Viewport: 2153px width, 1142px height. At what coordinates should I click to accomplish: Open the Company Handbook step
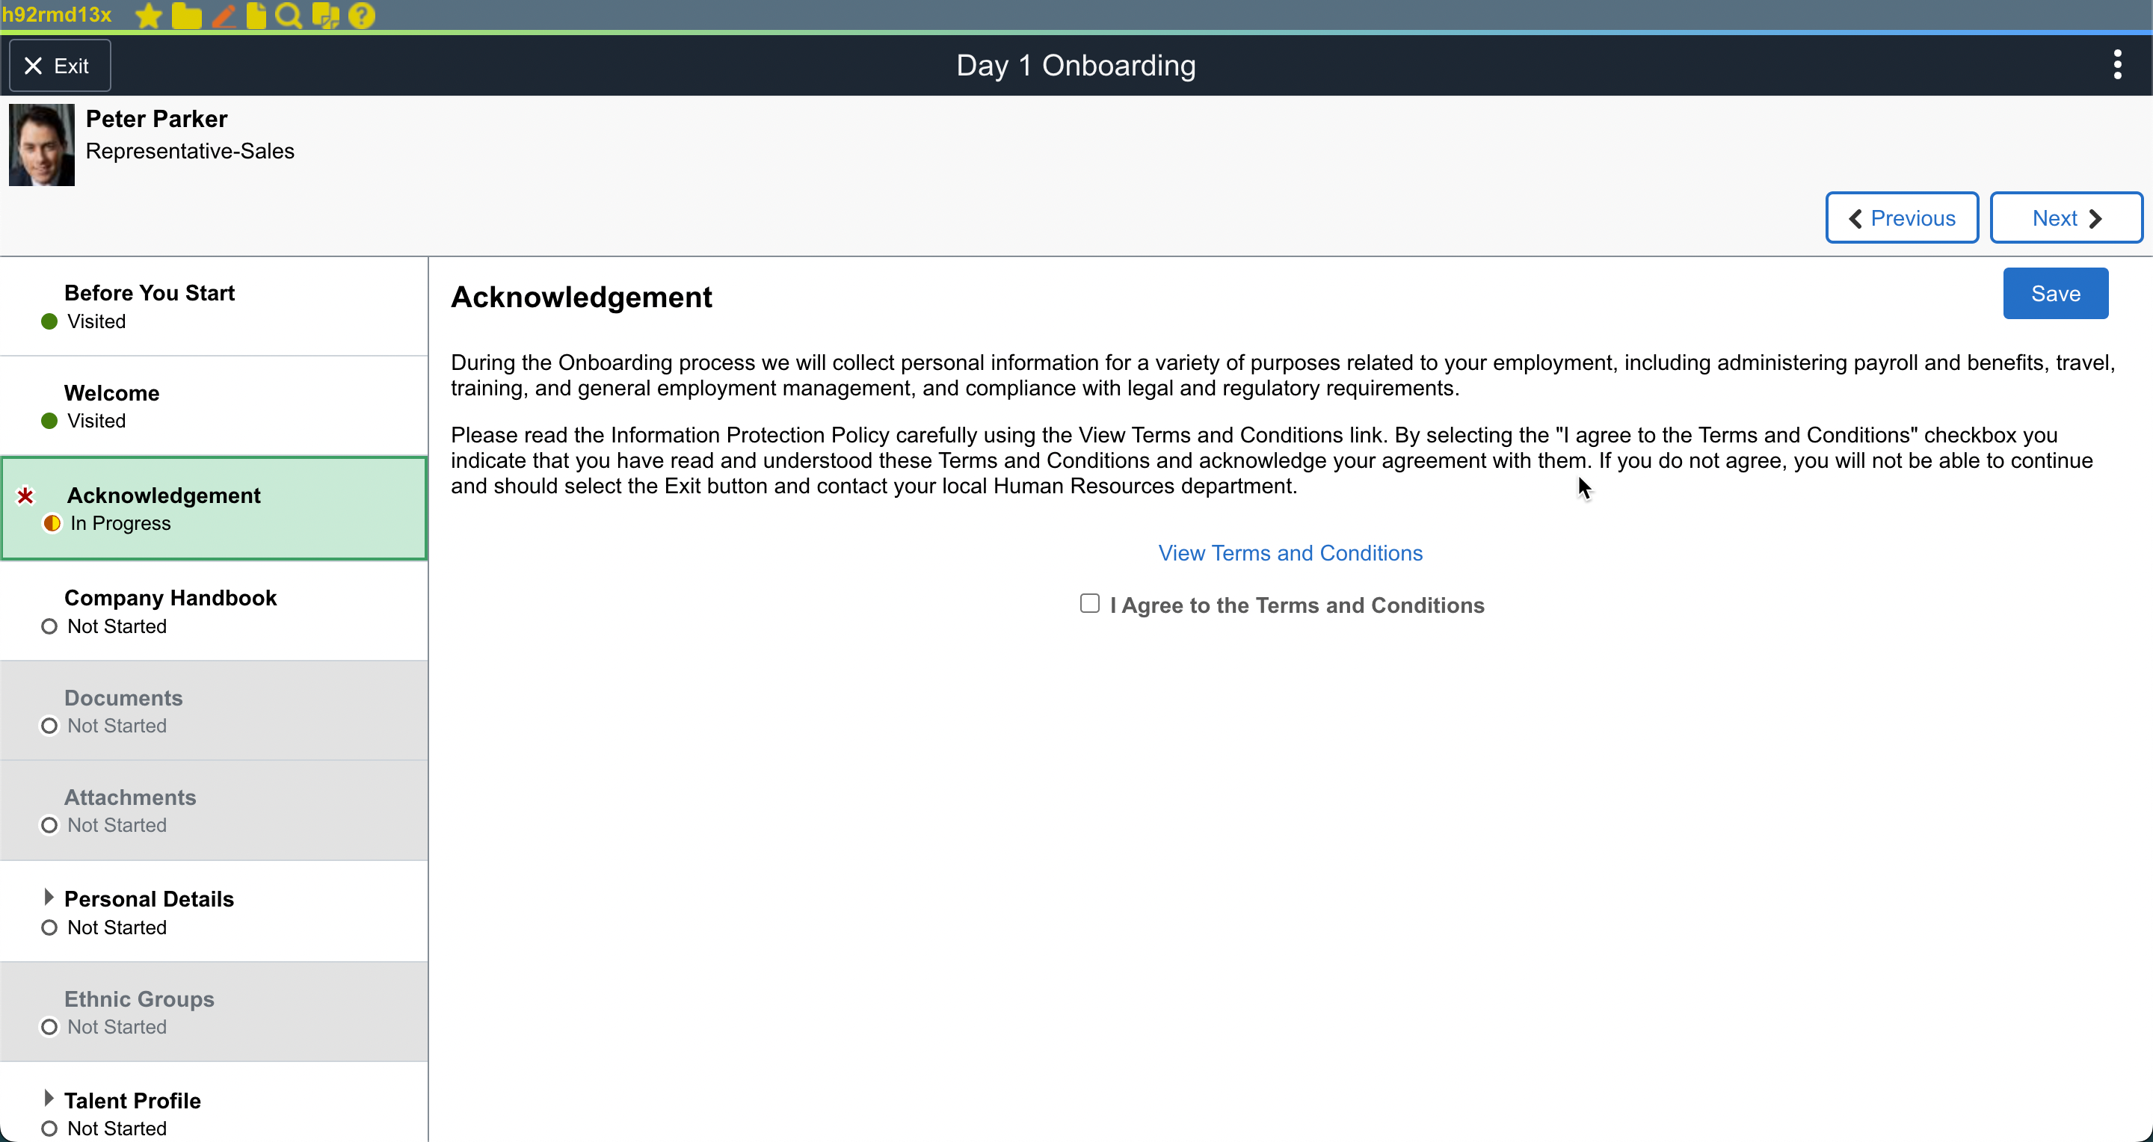[170, 597]
